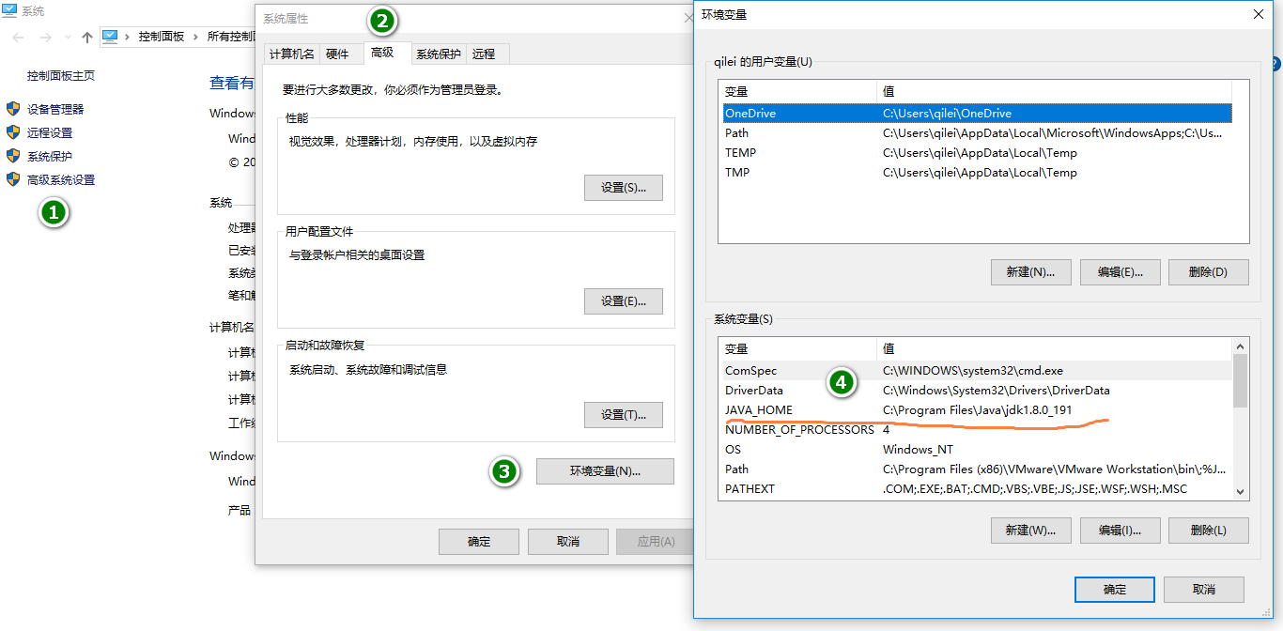This screenshot has width=1283, height=631.
Task: Click scroll up arrow in system variables list
Action: pos(1240,346)
